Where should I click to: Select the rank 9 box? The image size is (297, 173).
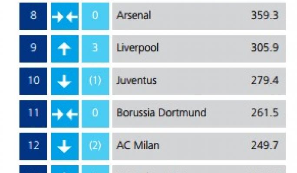click(33, 48)
